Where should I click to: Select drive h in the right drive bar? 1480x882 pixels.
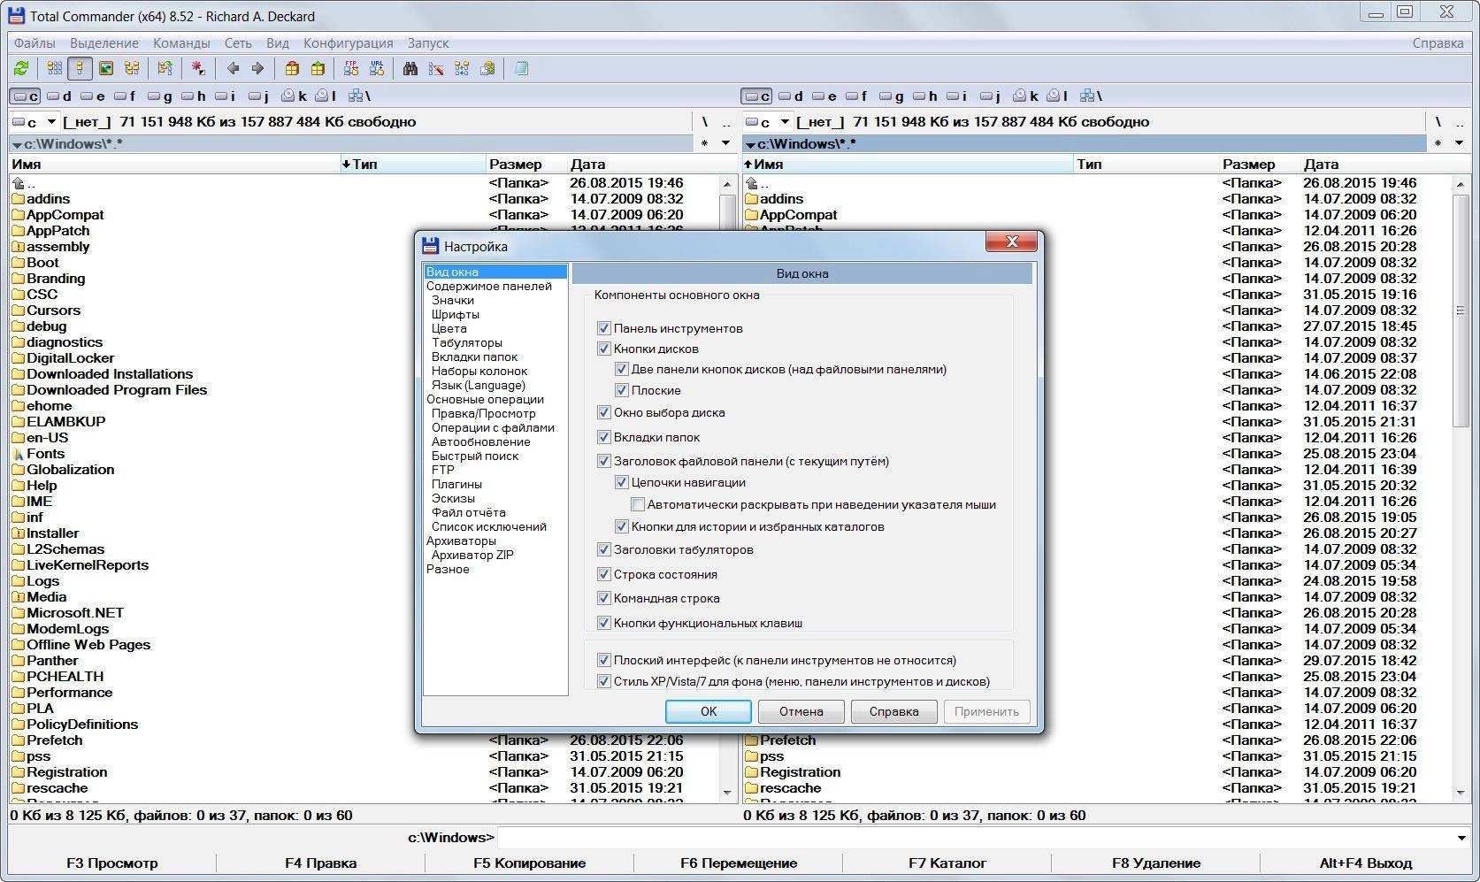pyautogui.click(x=925, y=96)
